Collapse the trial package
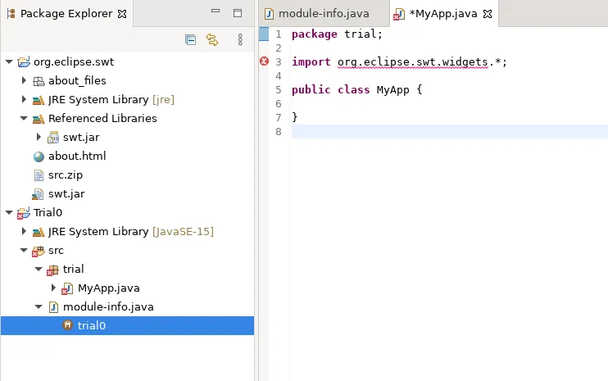 [39, 269]
